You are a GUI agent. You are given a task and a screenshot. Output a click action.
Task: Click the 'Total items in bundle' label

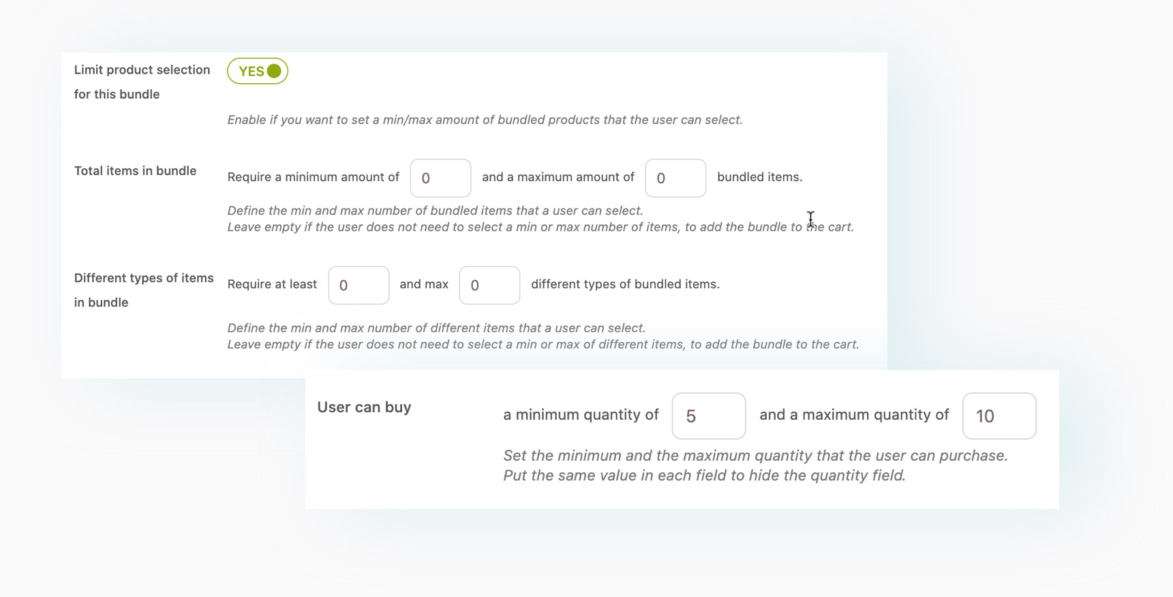tap(135, 171)
